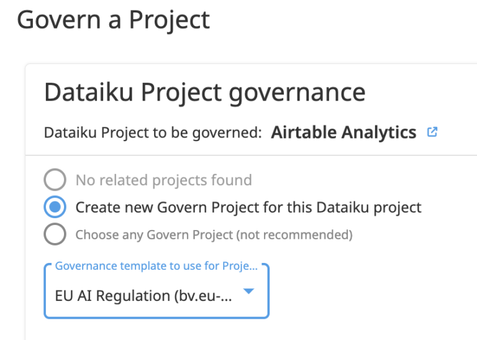Expand the governance template dropdown arrow
The height and width of the screenshot is (340, 477).
tap(249, 292)
